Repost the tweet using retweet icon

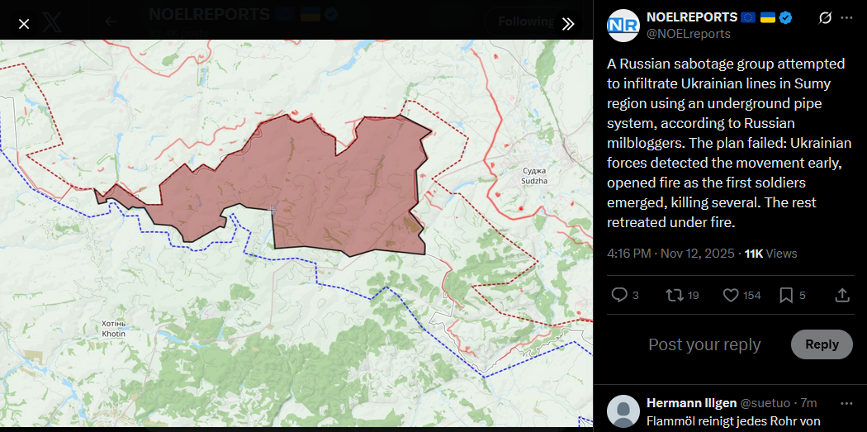coord(675,295)
